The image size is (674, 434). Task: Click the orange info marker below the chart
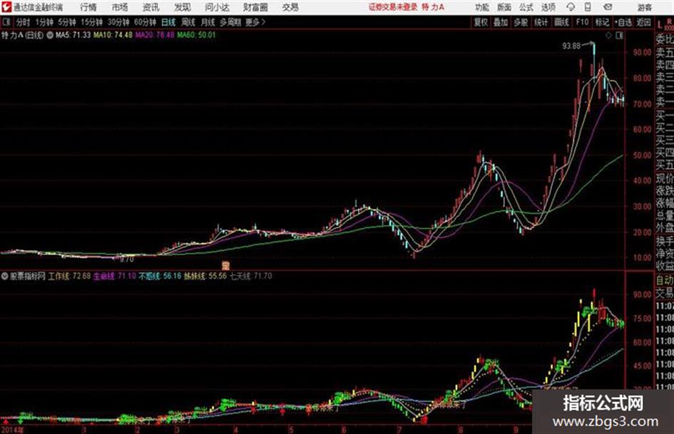(x=225, y=265)
